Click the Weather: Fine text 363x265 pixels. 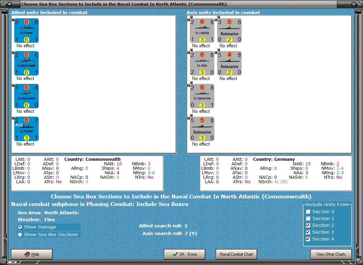(36, 219)
